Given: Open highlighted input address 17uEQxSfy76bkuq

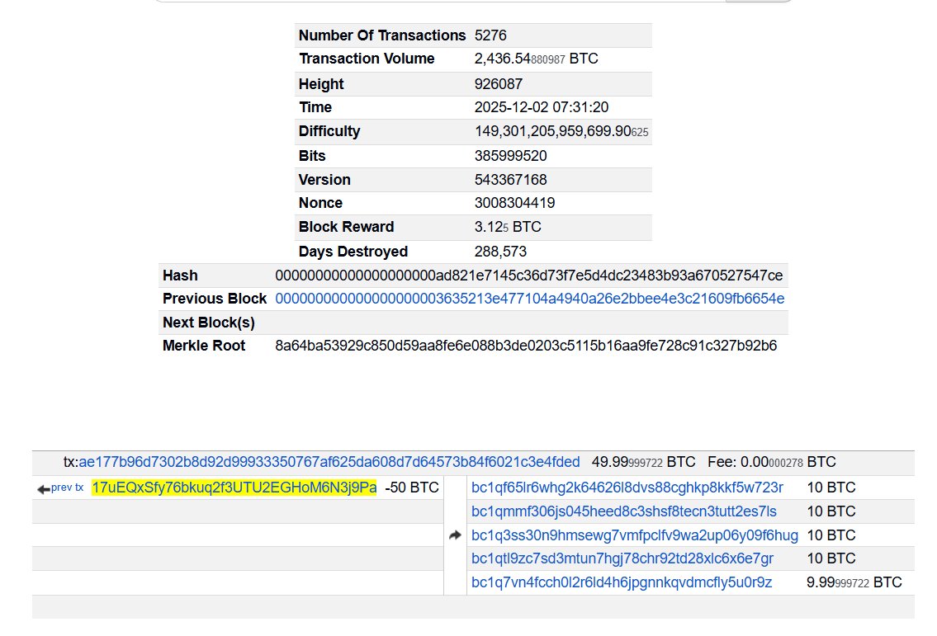Looking at the screenshot, I should coord(234,488).
